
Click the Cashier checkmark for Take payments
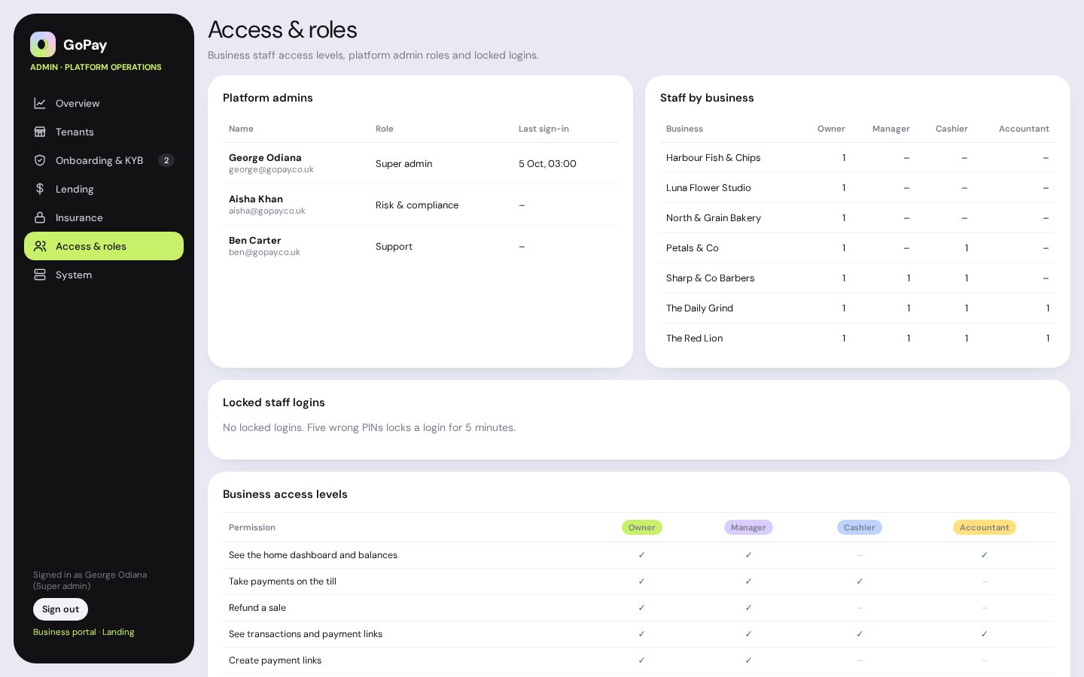coord(859,581)
